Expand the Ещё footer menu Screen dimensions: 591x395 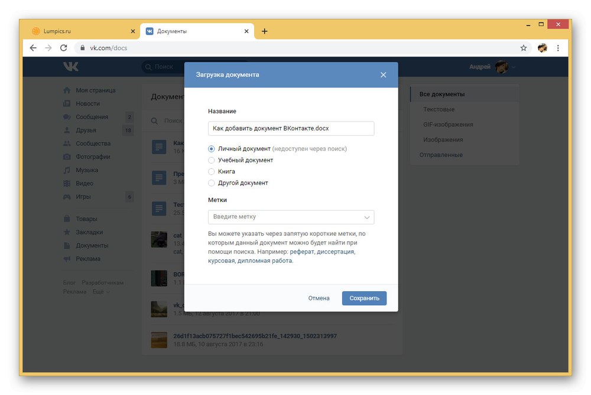coord(101,292)
